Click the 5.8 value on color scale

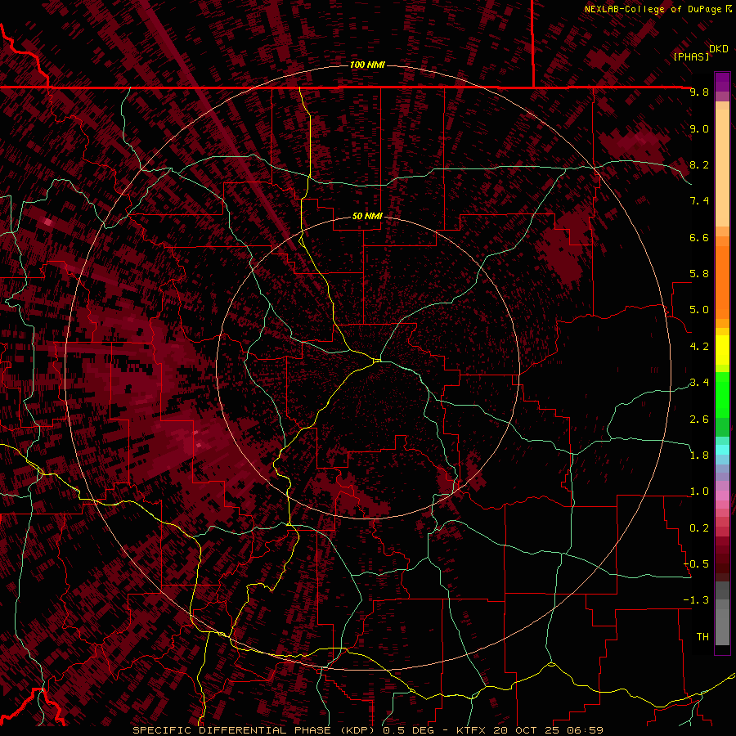coord(699,274)
